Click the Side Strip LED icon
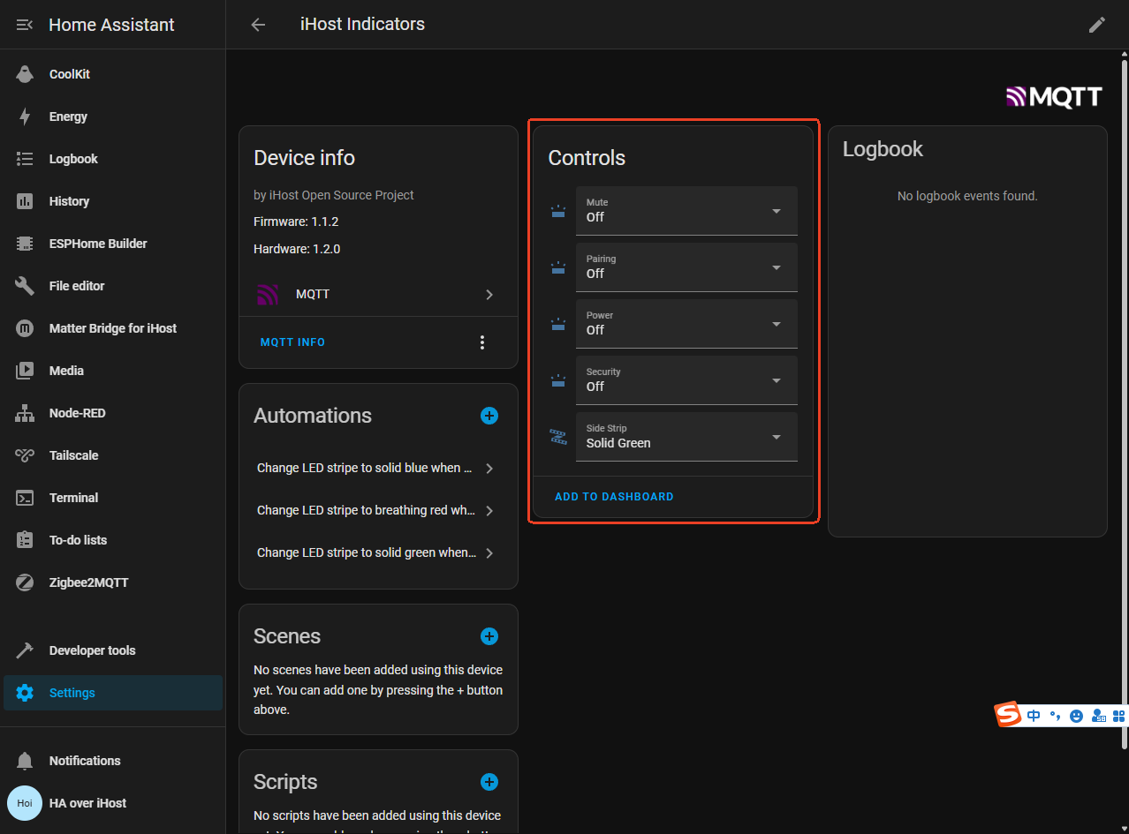 (558, 436)
